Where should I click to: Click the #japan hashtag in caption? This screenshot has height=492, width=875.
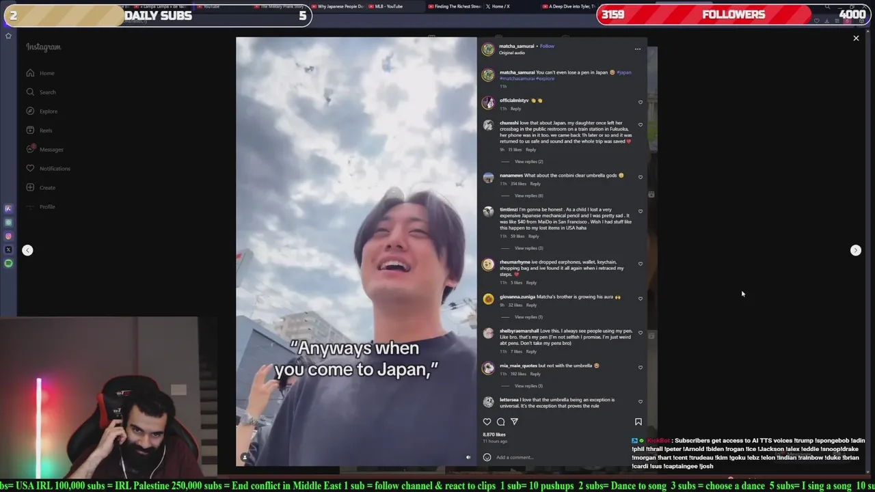point(624,72)
